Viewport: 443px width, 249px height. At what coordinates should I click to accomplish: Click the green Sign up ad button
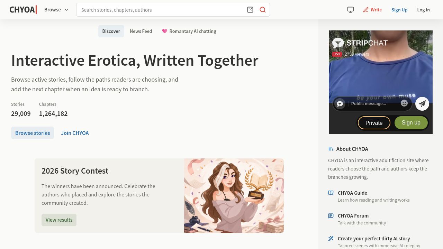click(x=411, y=123)
